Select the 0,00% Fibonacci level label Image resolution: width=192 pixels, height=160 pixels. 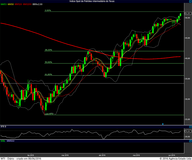[x=48, y=10]
